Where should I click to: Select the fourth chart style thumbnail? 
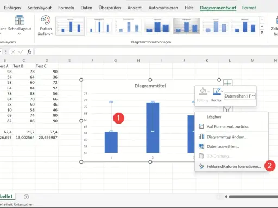(x=157, y=26)
